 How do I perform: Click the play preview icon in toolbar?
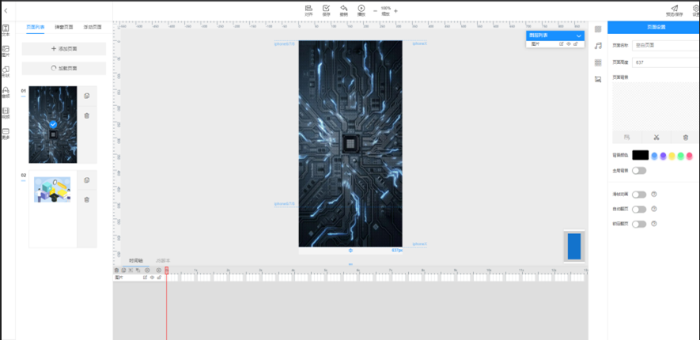pos(361,9)
